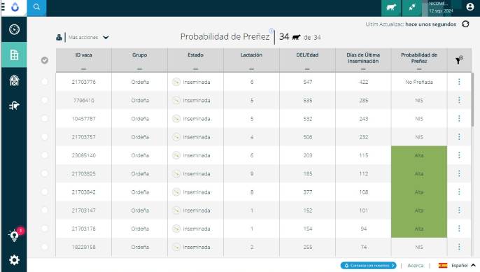Open the reports sheet icon in sidebar
The image size is (480, 272).
pos(14,55)
